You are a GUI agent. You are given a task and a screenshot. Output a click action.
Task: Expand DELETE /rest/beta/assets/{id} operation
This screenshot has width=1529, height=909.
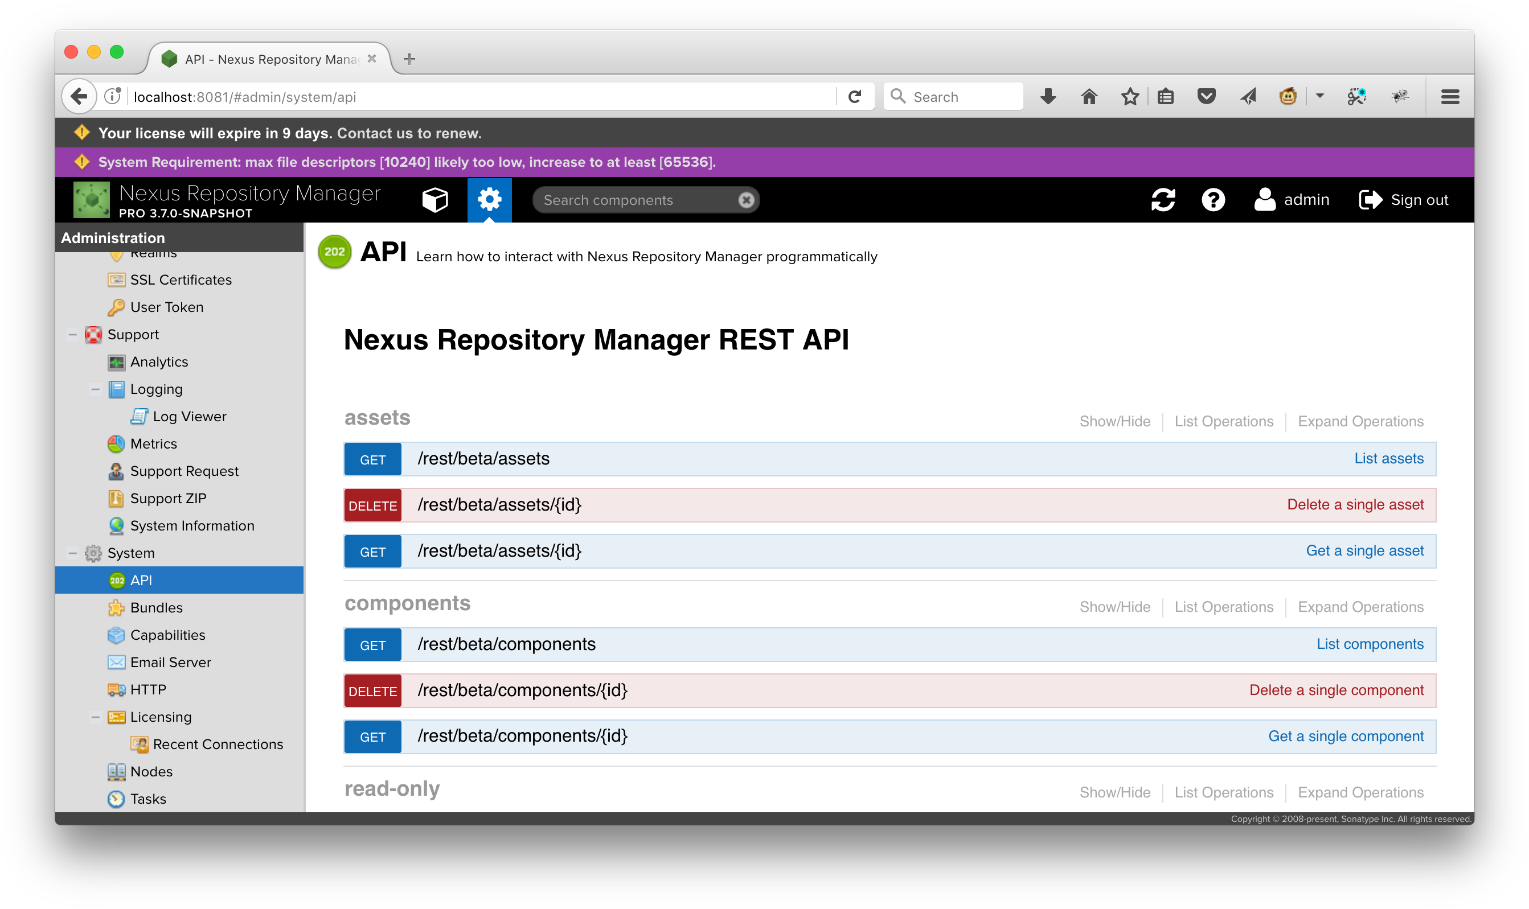(x=890, y=505)
